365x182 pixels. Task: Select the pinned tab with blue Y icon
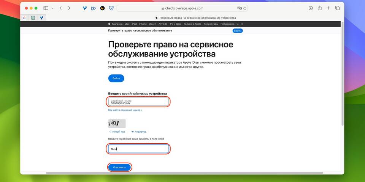click(41, 18)
